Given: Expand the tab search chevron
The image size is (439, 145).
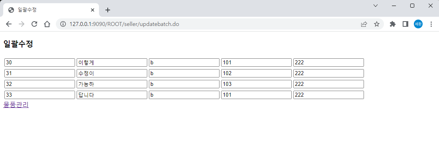Looking at the screenshot, I should 376,6.
